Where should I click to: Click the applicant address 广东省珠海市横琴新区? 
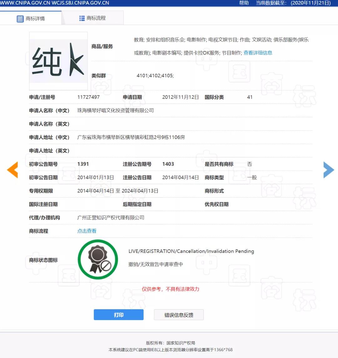tap(131, 137)
